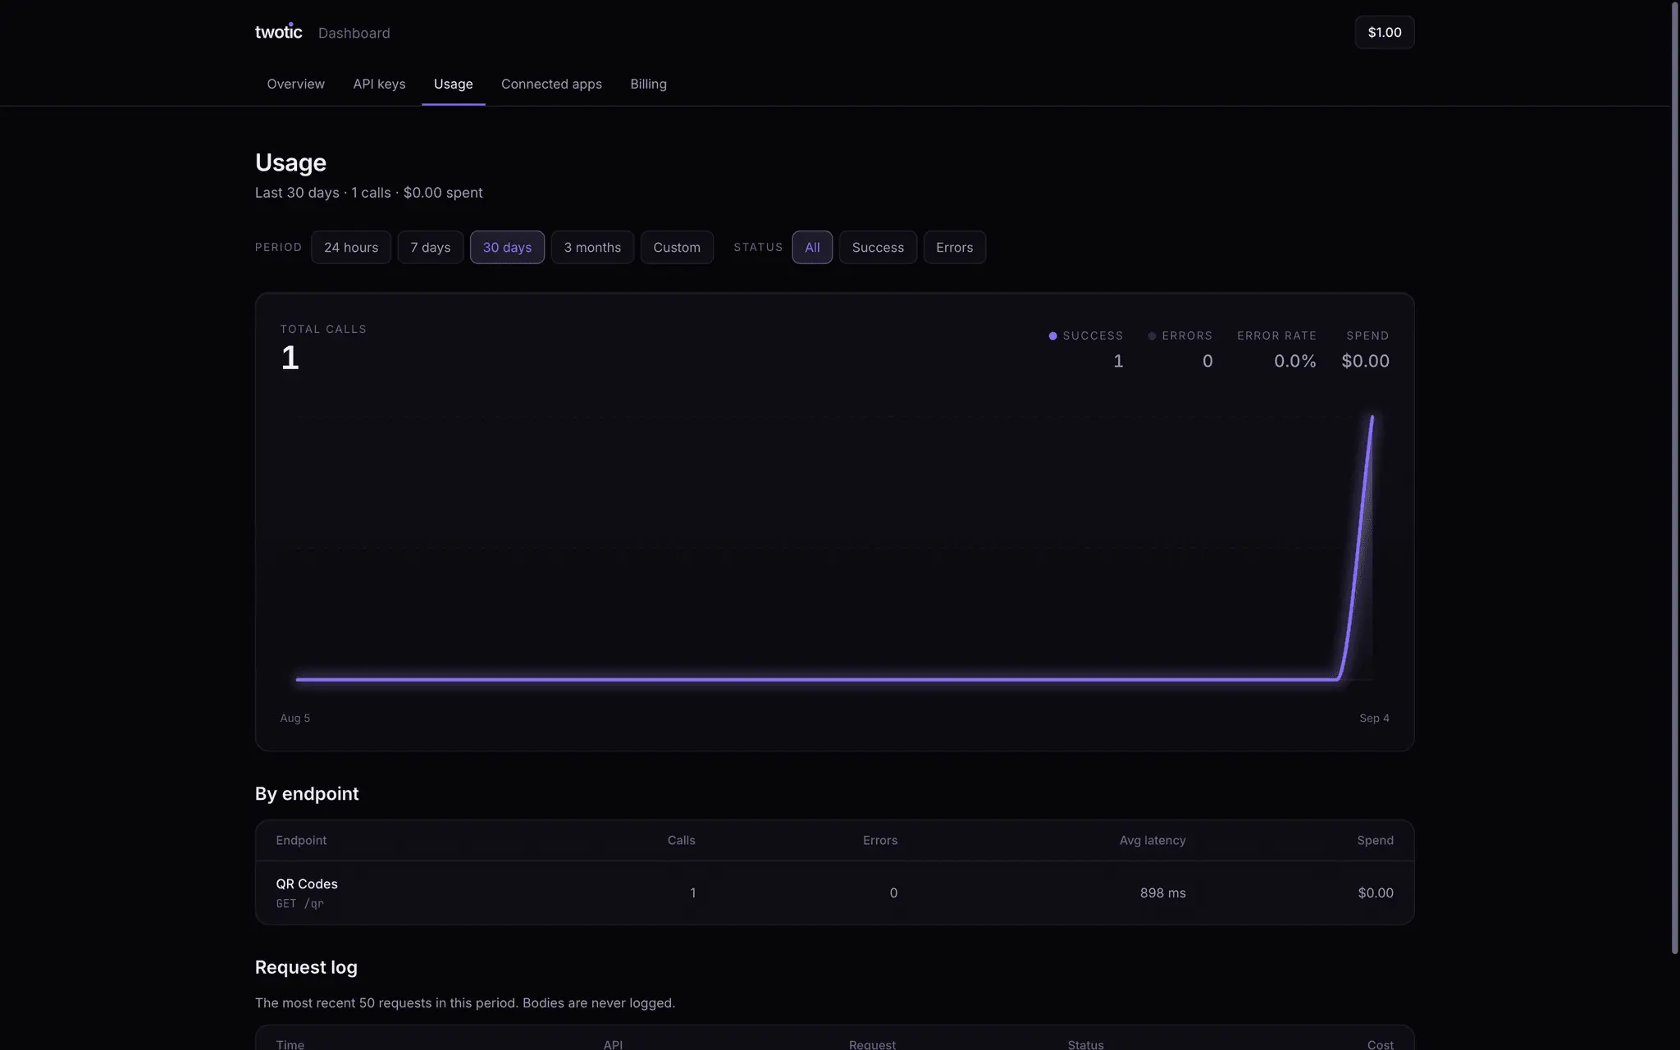Click the Spend value in chart header

coord(1365,361)
